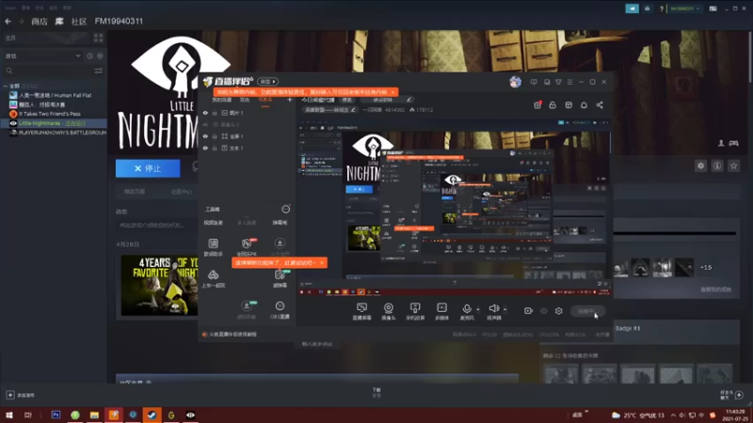The image size is (753, 423).
Task: Switch Steam library to grid view icon
Action: click(x=99, y=38)
